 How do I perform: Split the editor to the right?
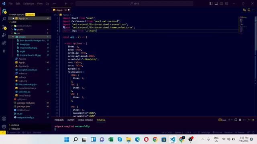pyautogui.click(x=249, y=10)
